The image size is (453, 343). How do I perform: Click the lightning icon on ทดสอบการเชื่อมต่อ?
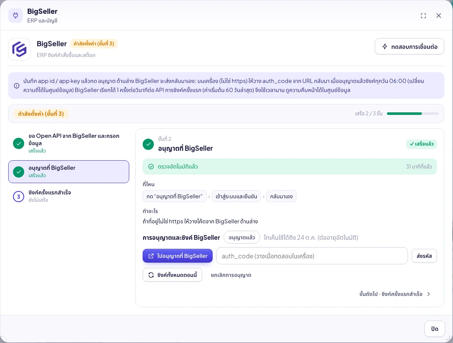[x=385, y=47]
